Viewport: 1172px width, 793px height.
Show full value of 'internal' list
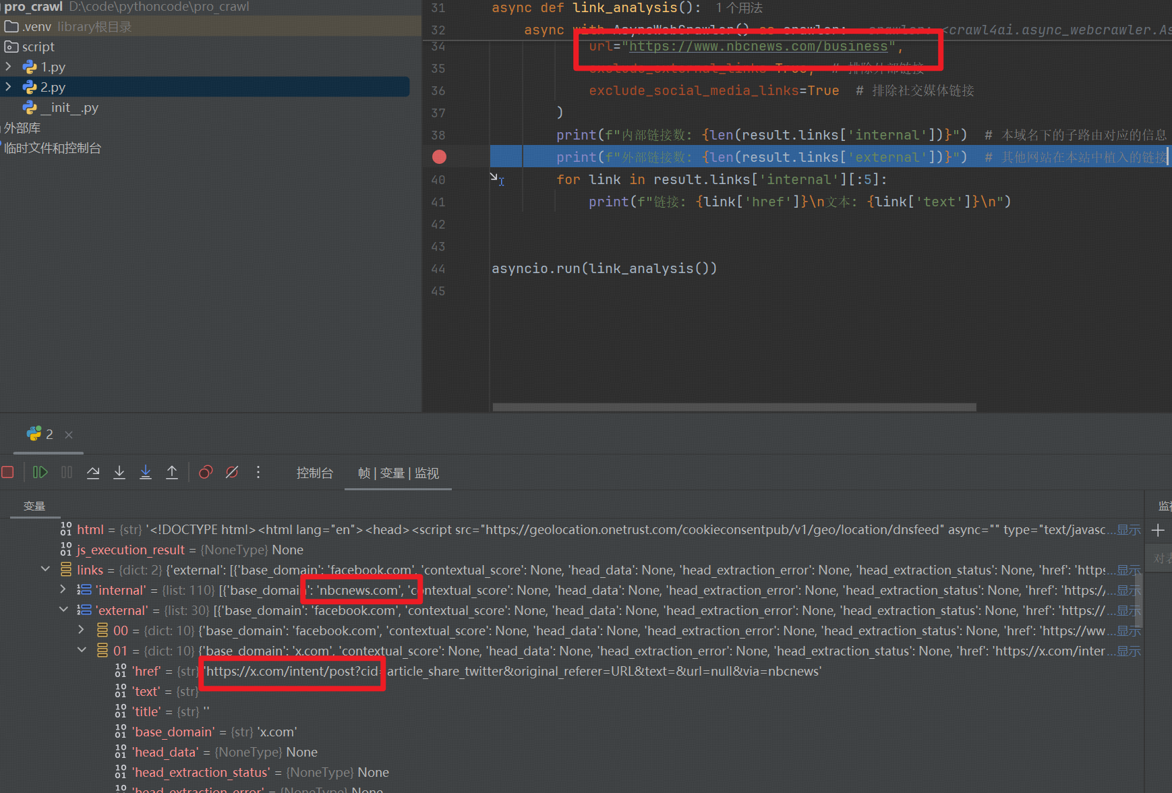point(1128,591)
